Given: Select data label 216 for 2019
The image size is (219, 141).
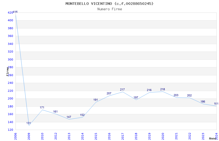Looking at the screenshot, I should [x=149, y=90].
